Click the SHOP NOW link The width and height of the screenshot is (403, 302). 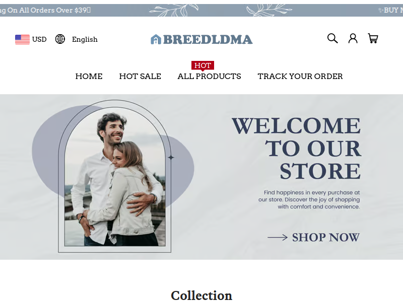(325, 238)
